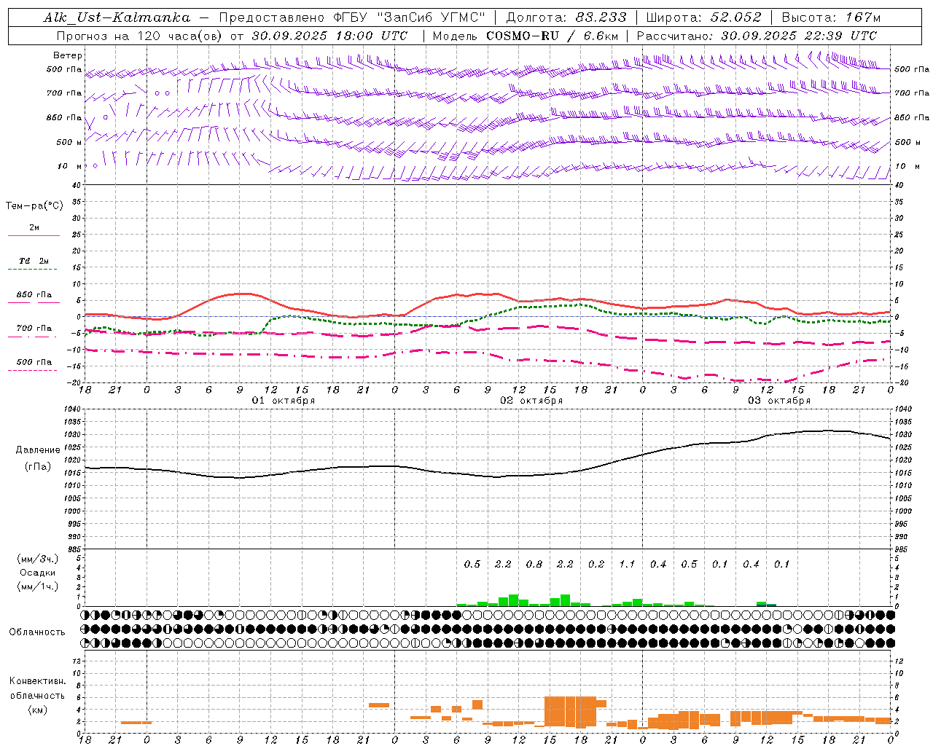Image resolution: width=933 pixels, height=746 pixels.
Task: Click the Осадки panel label
Action: (38, 573)
